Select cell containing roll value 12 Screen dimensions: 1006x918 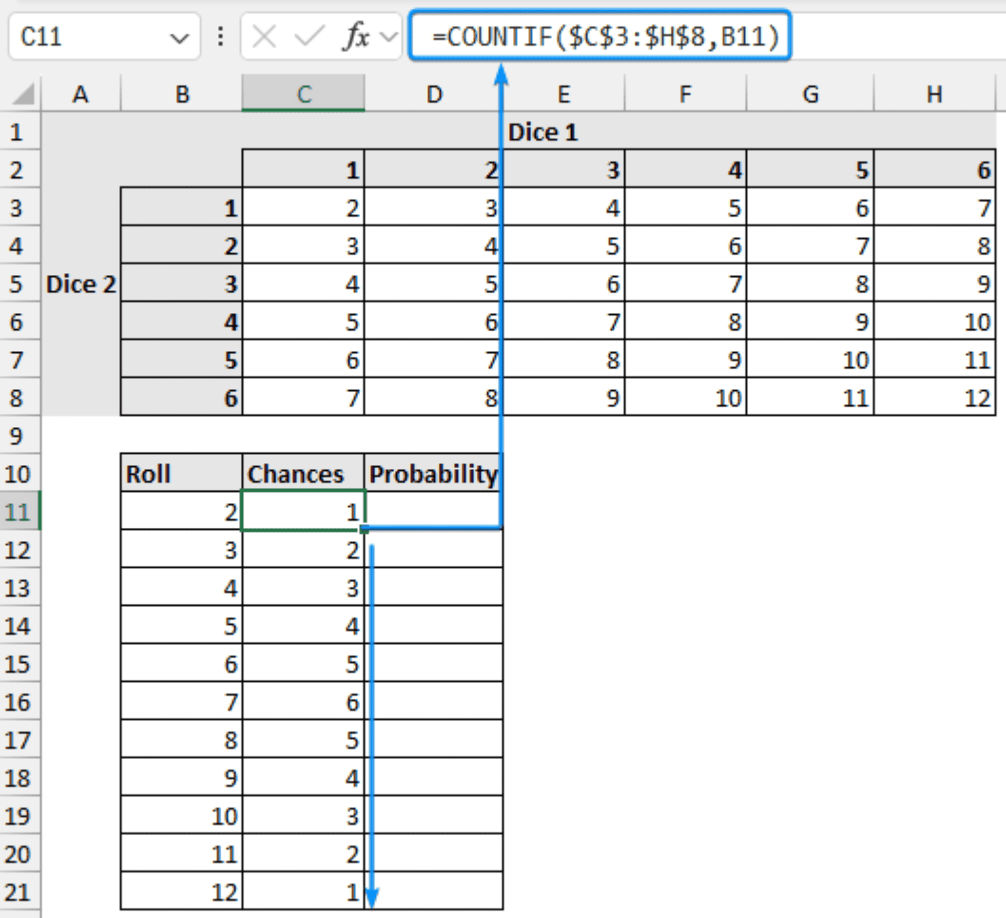point(180,891)
